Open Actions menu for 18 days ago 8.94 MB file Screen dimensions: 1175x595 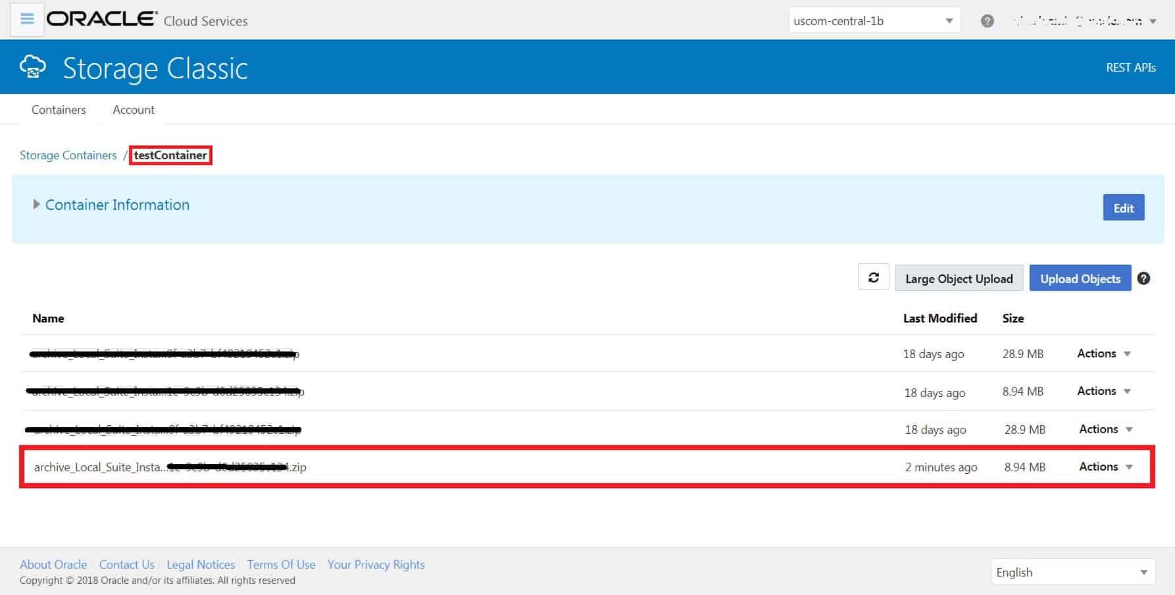(x=1104, y=391)
